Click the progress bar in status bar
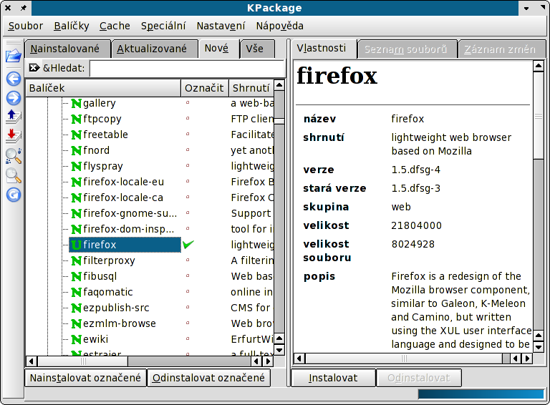This screenshot has width=550, height=405. tap(481, 394)
